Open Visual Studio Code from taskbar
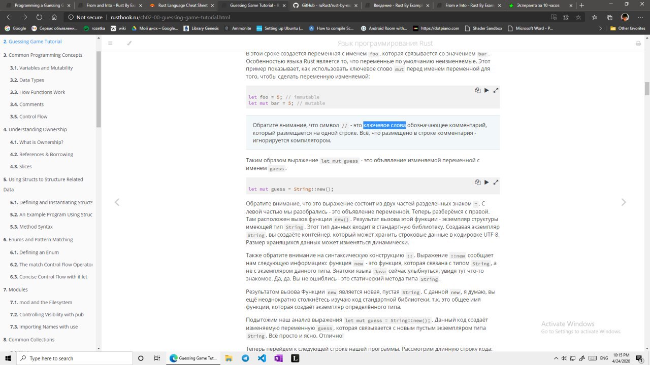This screenshot has height=365, width=650. 262,358
